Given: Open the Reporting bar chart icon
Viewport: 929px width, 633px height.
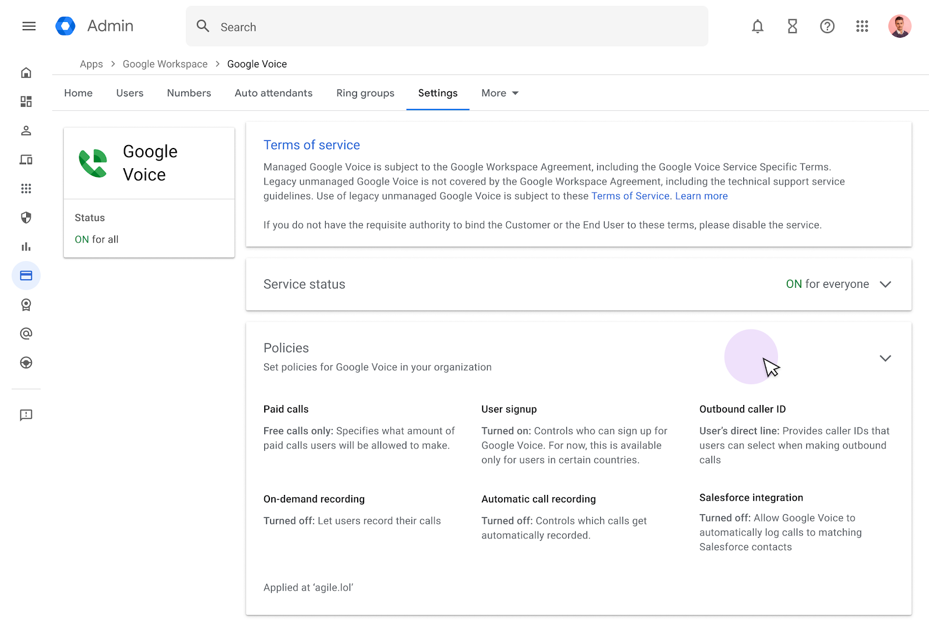Looking at the screenshot, I should click(26, 247).
